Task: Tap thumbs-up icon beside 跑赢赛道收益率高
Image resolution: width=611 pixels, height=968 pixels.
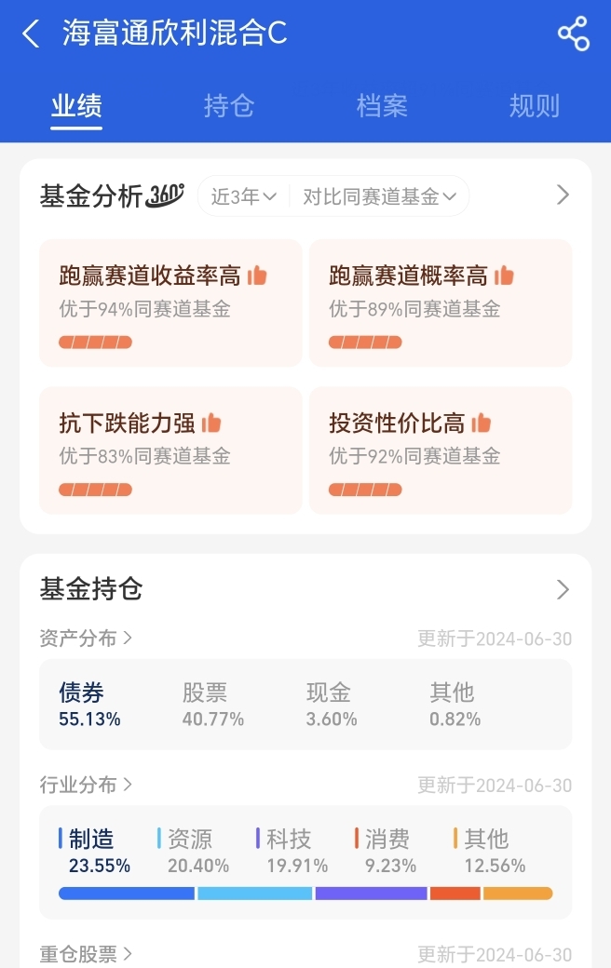Action: [x=257, y=276]
